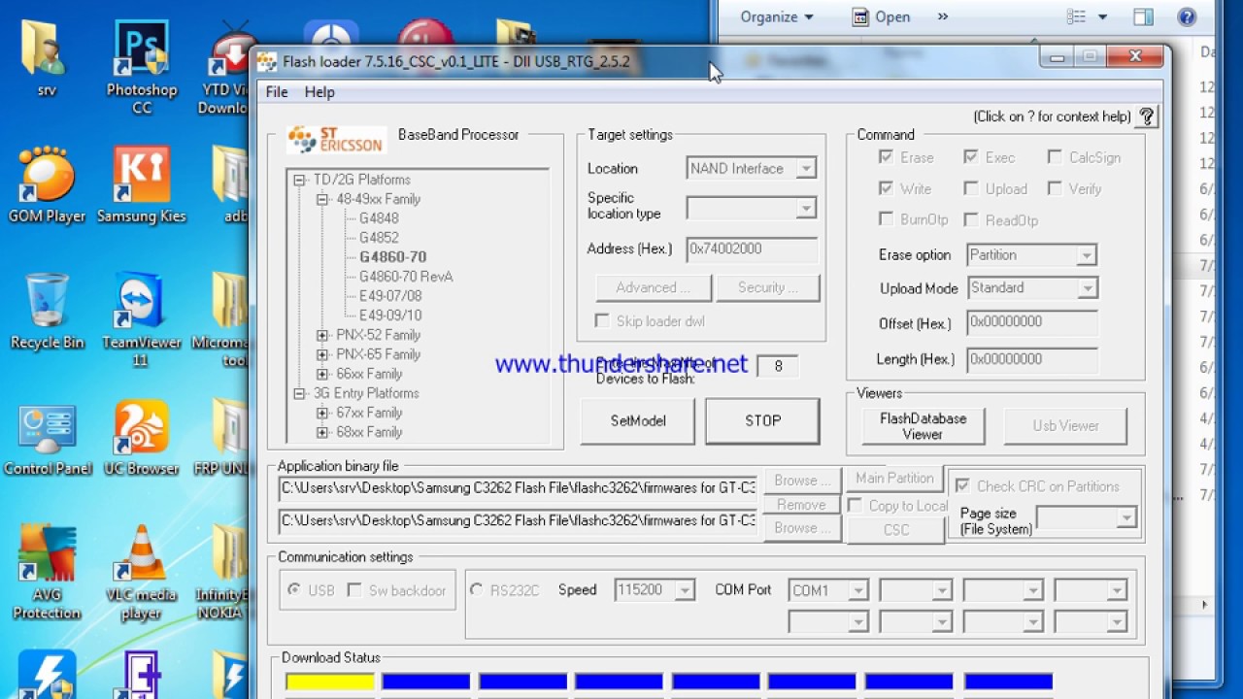Launch VLC media player shortcut
Image resolution: width=1243 pixels, height=699 pixels.
142,571
